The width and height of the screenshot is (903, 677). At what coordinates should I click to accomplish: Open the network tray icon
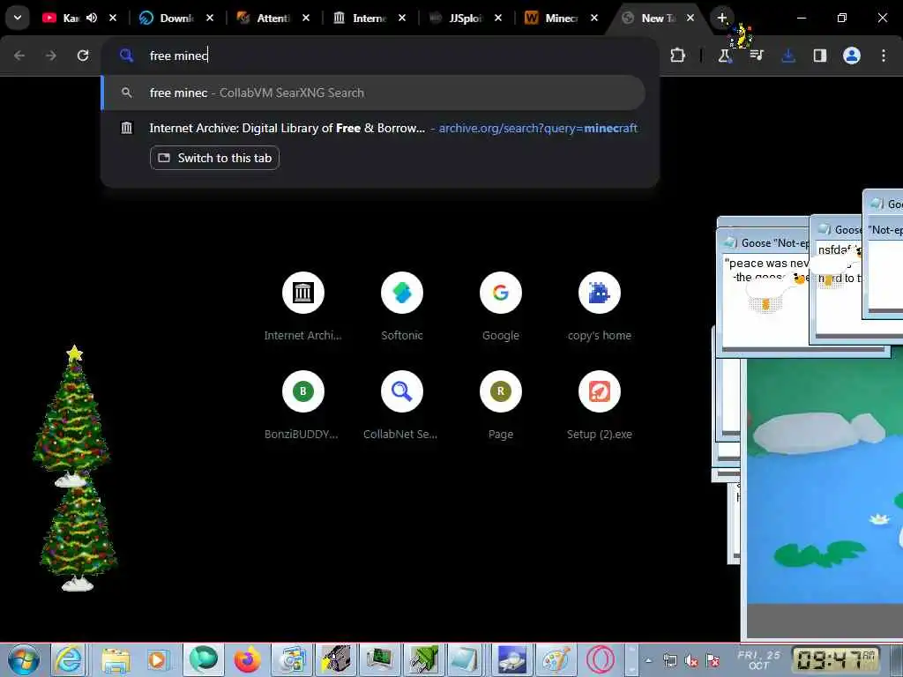(x=670, y=661)
